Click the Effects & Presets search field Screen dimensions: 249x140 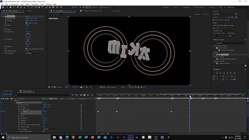(x=230, y=43)
